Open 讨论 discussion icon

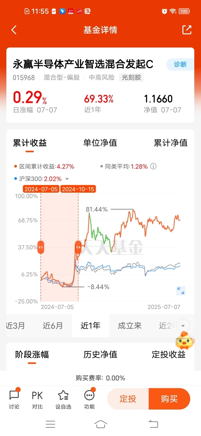pyautogui.click(x=14, y=399)
